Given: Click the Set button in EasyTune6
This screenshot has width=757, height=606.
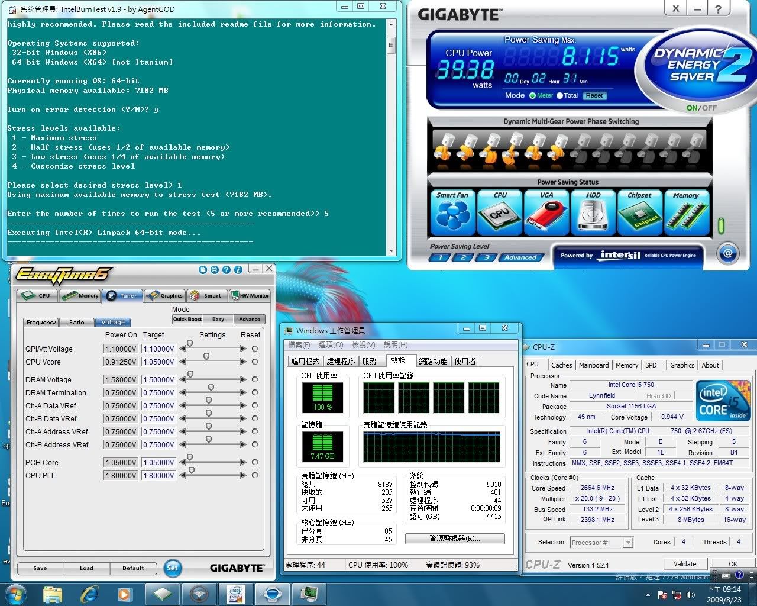Looking at the screenshot, I should (x=172, y=568).
